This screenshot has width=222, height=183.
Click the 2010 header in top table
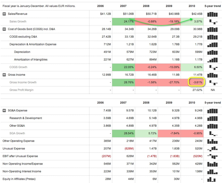(x=192, y=6)
